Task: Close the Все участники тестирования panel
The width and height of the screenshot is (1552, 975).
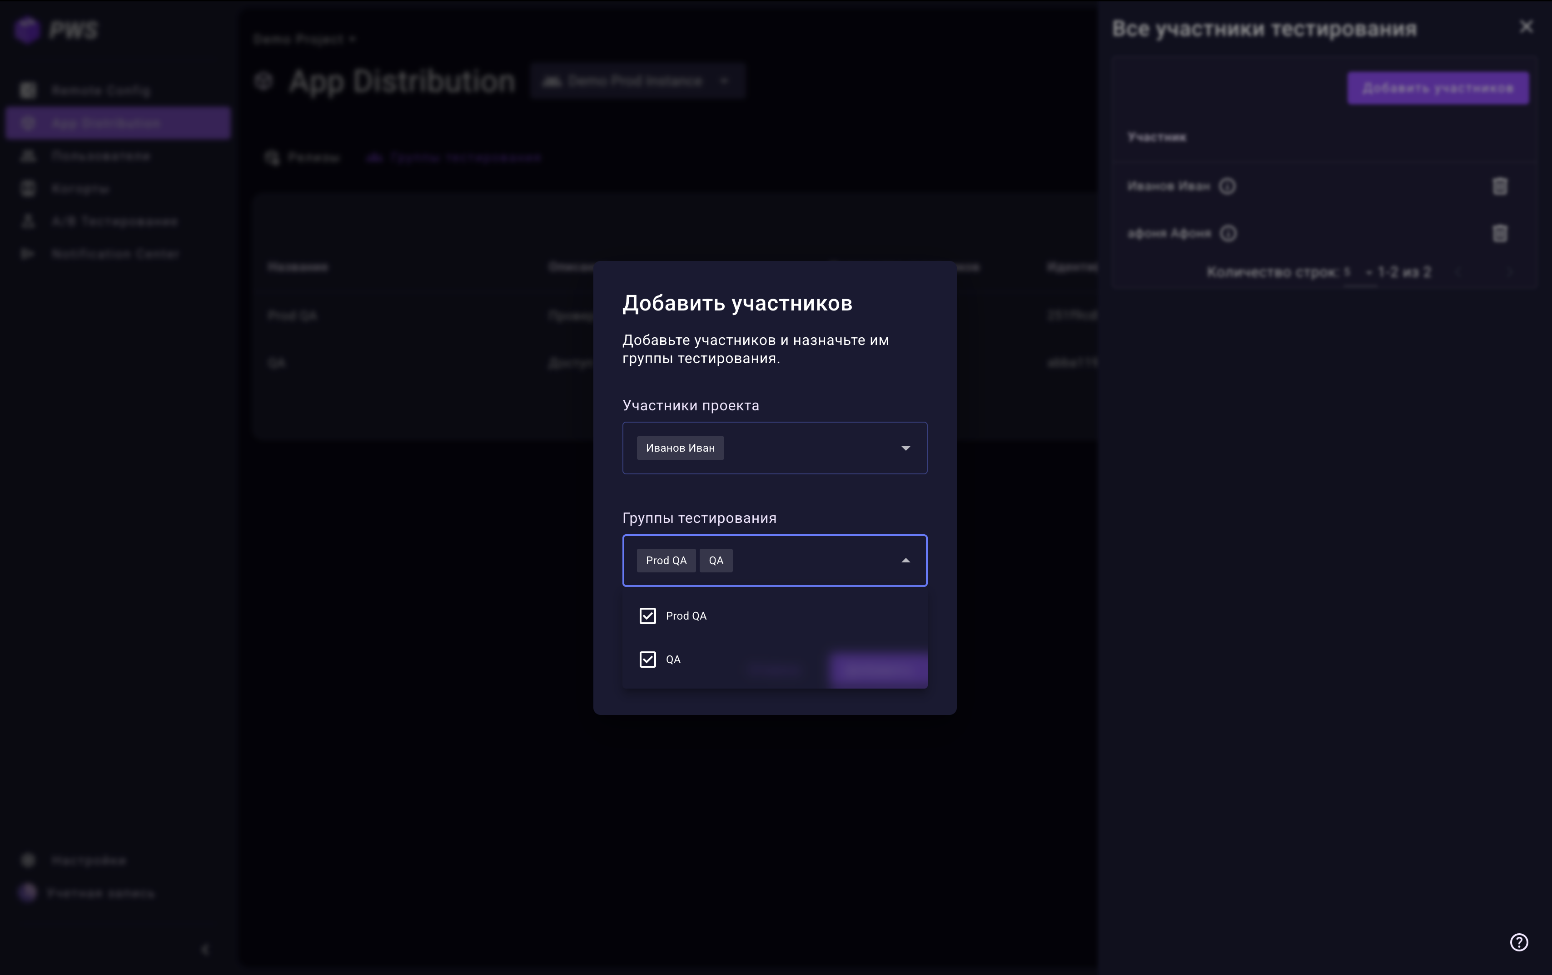Action: tap(1526, 26)
